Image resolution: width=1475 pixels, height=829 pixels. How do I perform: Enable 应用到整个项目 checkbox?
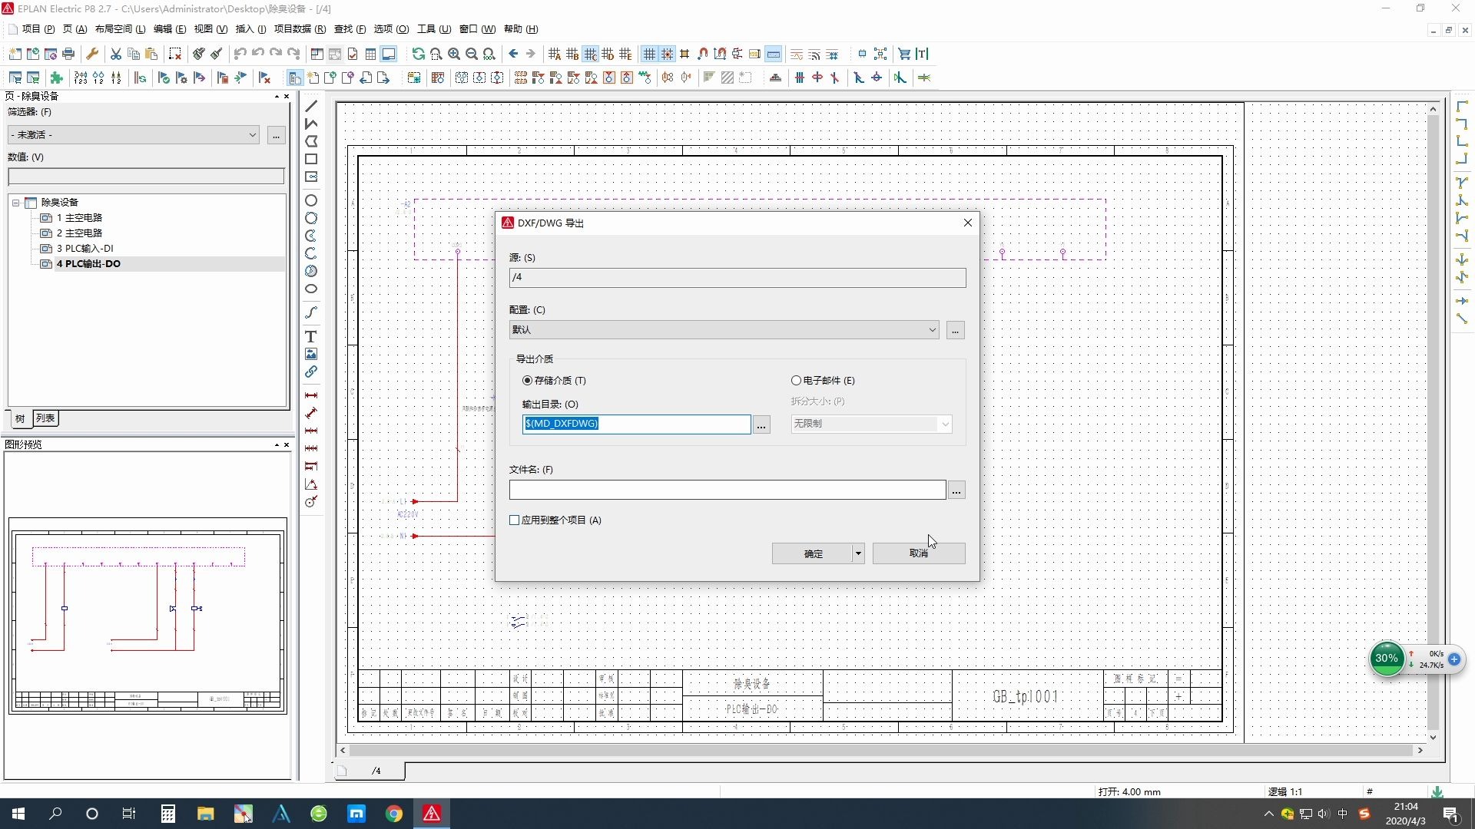coord(515,520)
